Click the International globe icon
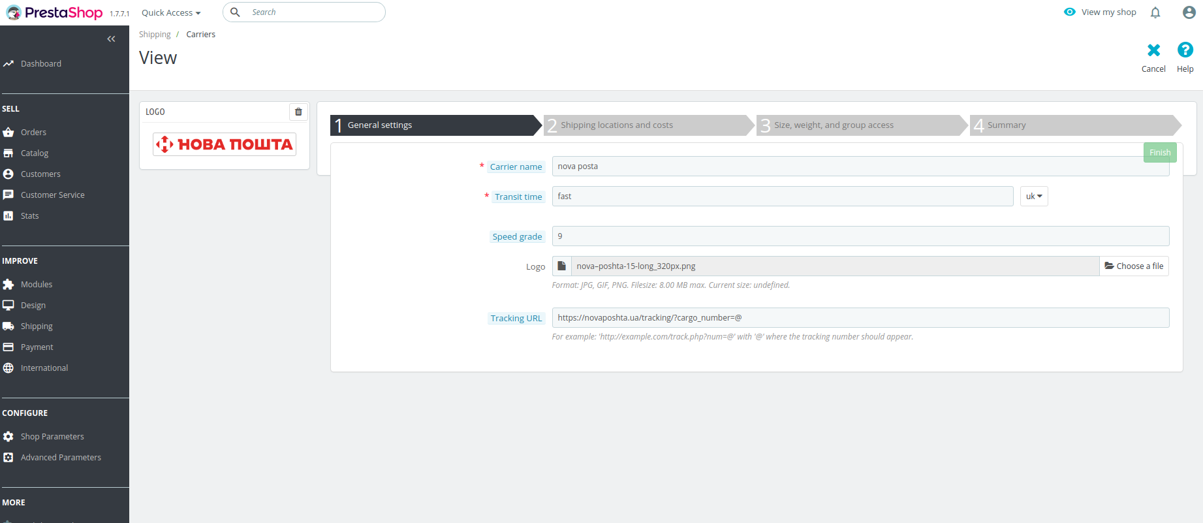Image resolution: width=1203 pixels, height=523 pixels. click(x=8, y=368)
